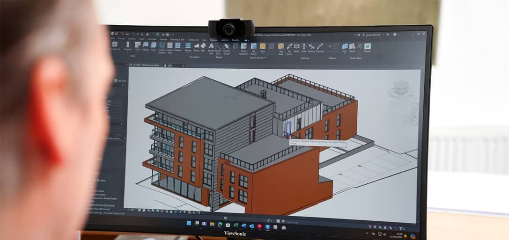Click the Ceiling tool icon
Screen dimensions: 509x240
(146, 46)
